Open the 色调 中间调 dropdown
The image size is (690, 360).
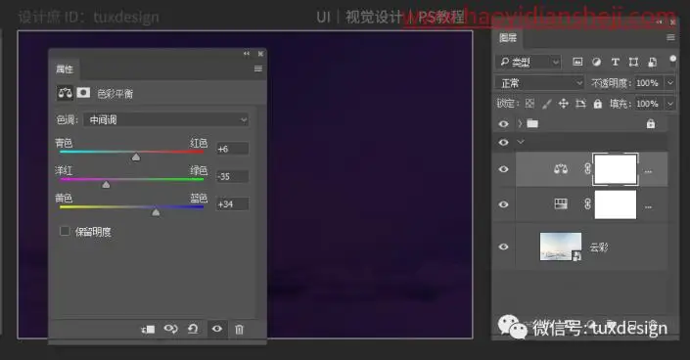click(x=166, y=119)
